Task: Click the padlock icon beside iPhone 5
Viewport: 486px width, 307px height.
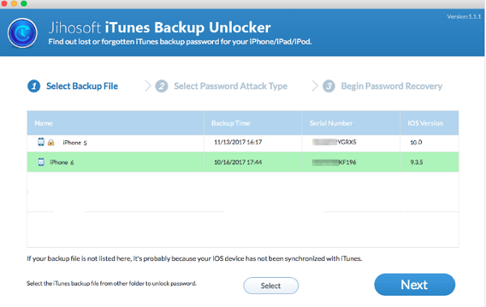Action: click(x=51, y=143)
